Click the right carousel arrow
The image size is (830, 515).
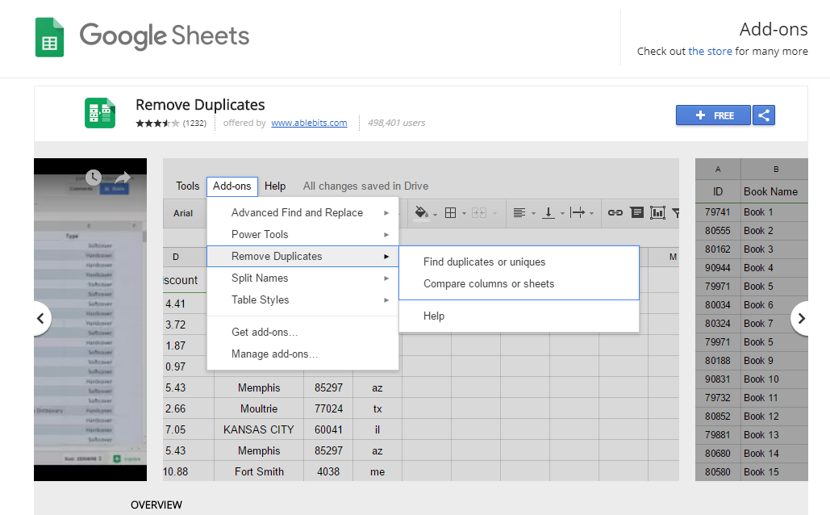click(x=801, y=319)
